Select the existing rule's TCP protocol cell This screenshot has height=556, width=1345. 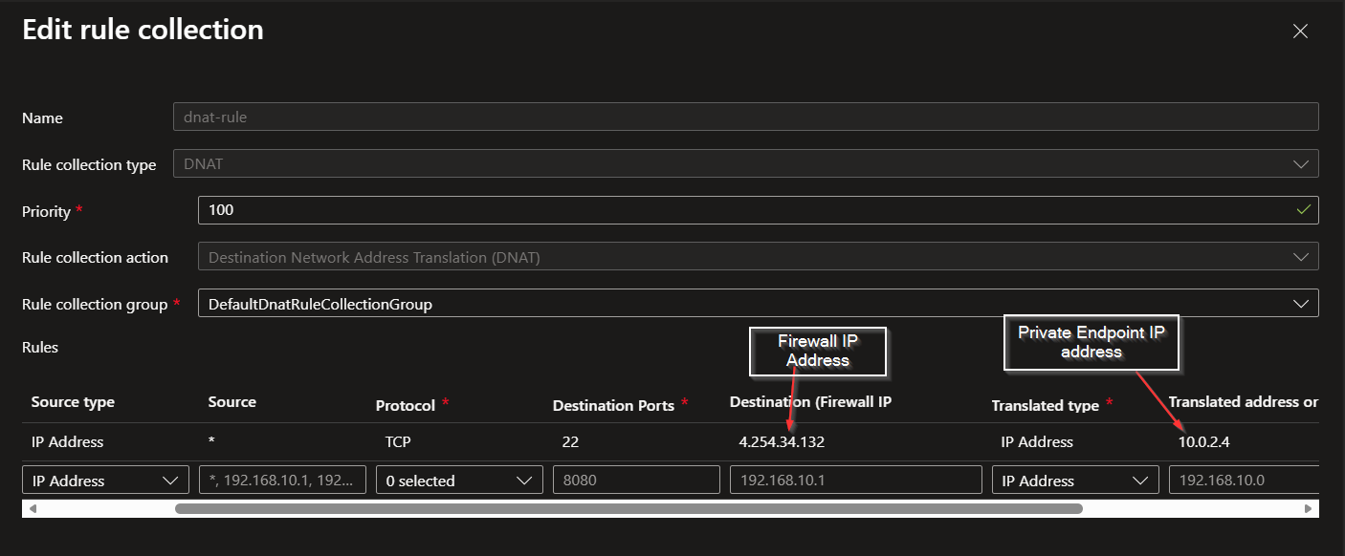coord(399,442)
